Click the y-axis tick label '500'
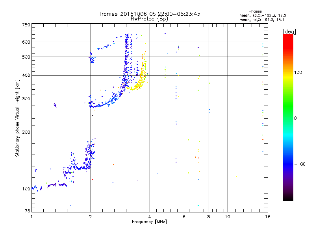This screenshot has width=315, height=236. click(26, 57)
